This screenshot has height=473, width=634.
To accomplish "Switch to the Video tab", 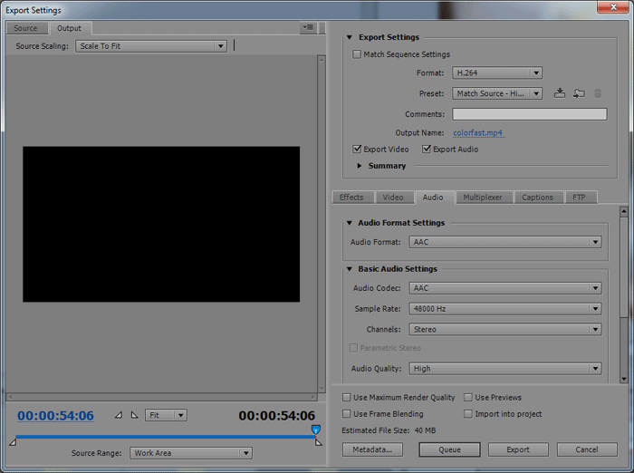I will click(393, 197).
